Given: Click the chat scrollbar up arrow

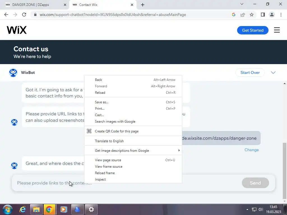Looking at the screenshot, I should 285,83.
